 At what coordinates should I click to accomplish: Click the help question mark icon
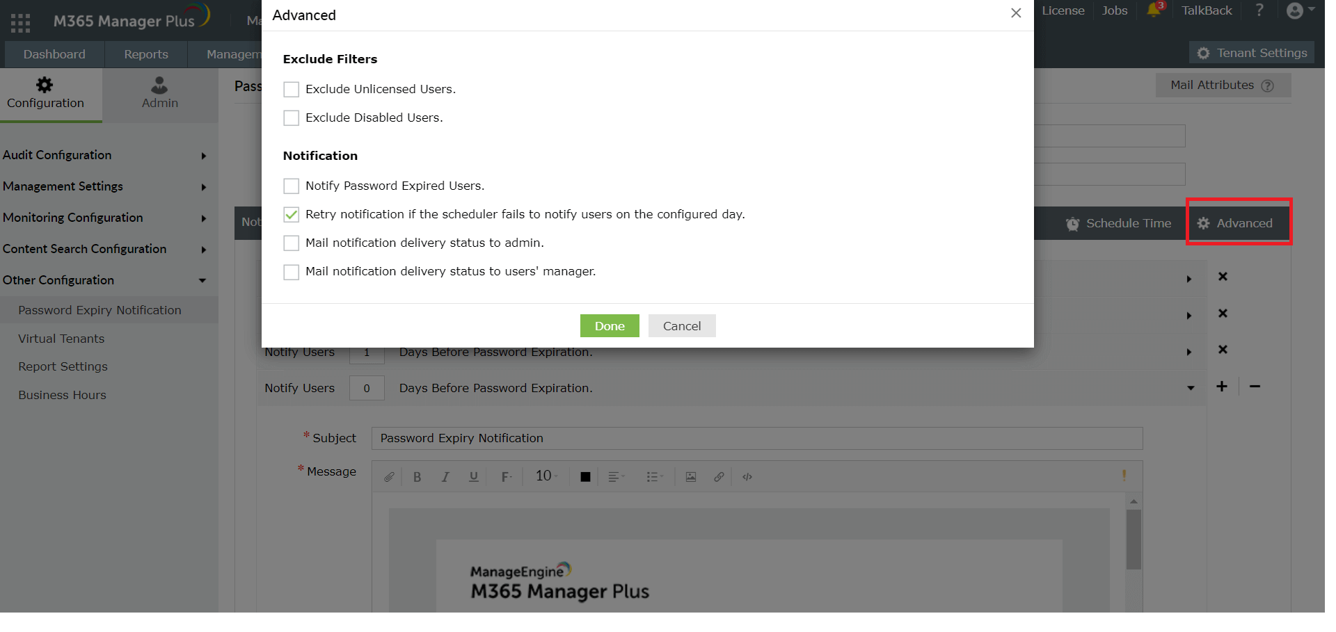tap(1259, 10)
